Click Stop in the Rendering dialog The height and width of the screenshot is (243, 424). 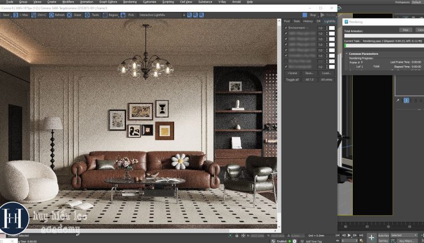coord(405,30)
